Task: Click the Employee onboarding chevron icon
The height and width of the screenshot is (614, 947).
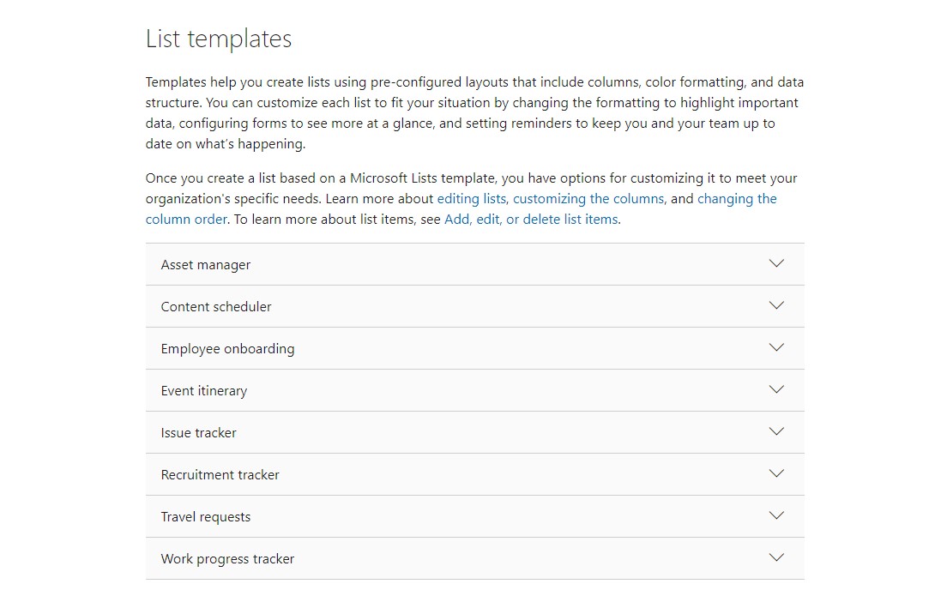Action: click(777, 347)
